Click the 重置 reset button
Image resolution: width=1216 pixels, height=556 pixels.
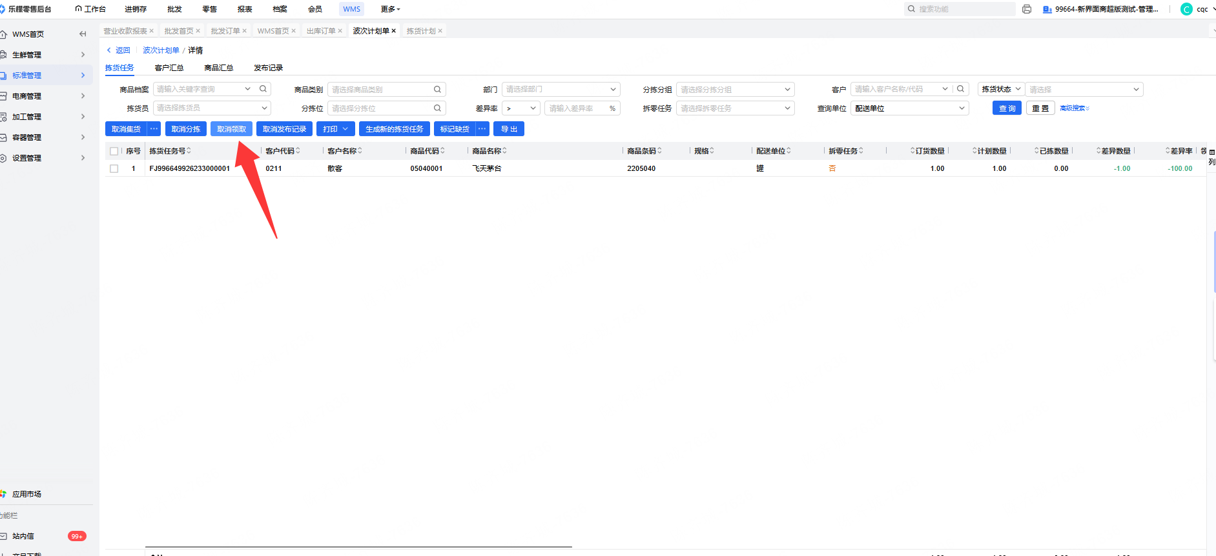coord(1040,108)
